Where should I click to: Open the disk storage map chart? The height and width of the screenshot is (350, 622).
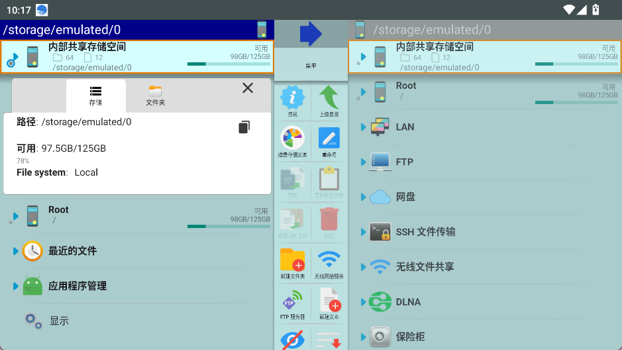[x=292, y=140]
